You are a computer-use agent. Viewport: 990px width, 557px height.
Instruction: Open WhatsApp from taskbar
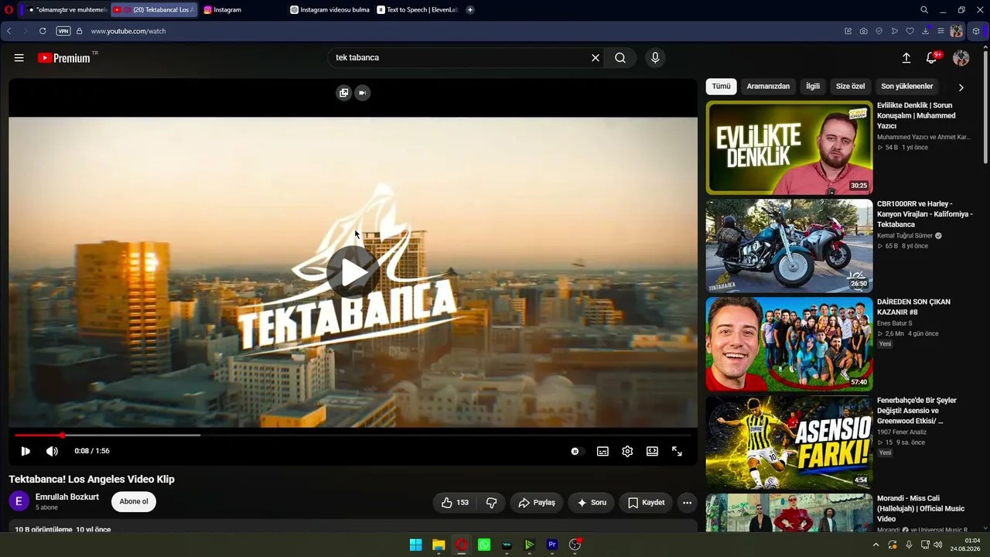[484, 545]
